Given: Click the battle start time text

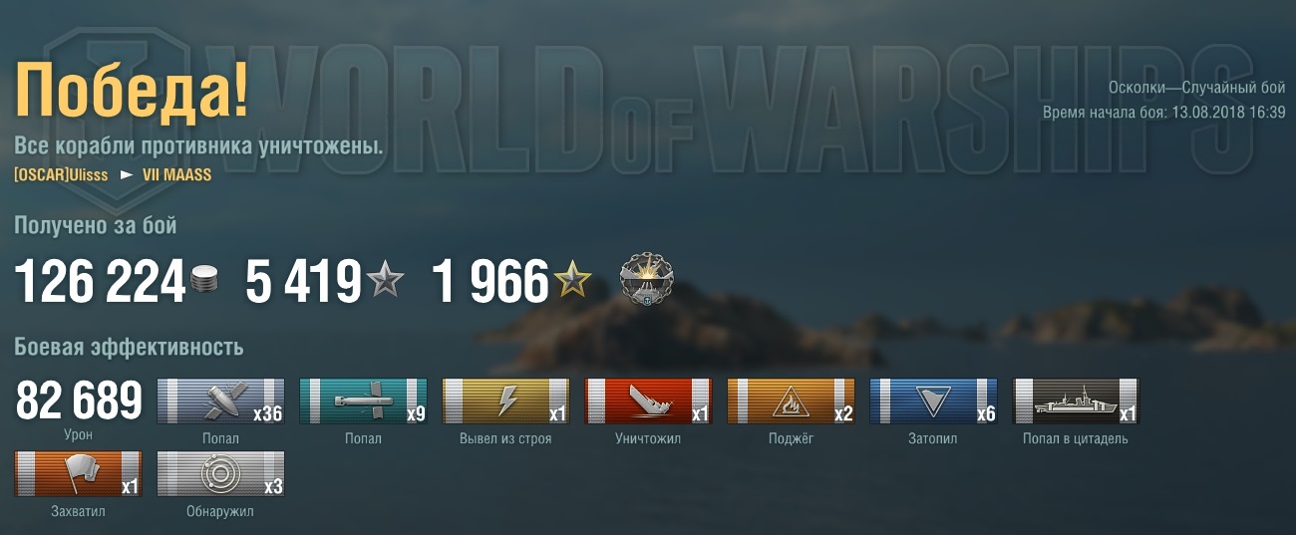Looking at the screenshot, I should pyautogui.click(x=1164, y=112).
